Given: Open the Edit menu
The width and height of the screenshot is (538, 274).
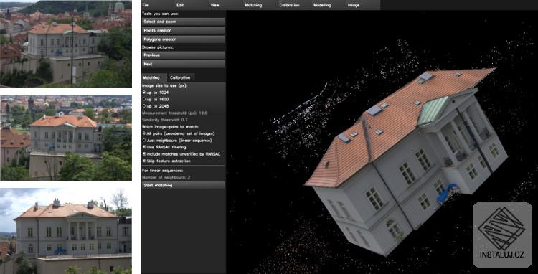Looking at the screenshot, I should tap(180, 5).
